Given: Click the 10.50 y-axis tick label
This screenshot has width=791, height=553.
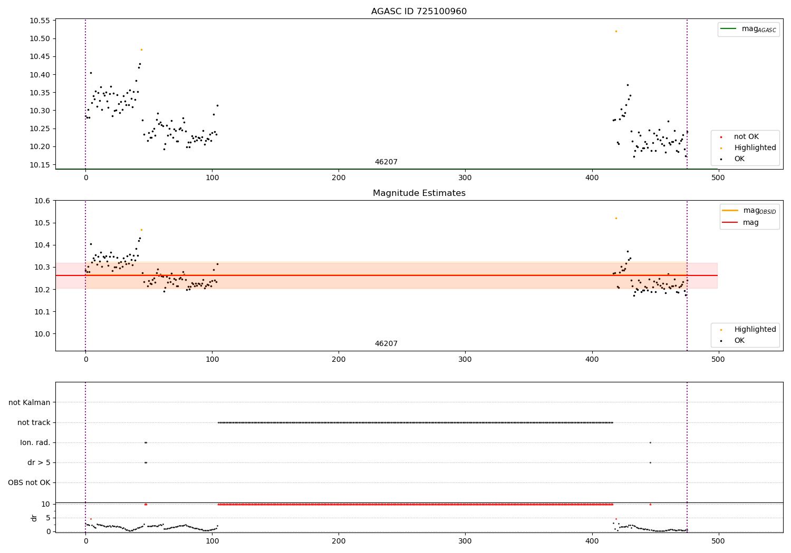Looking at the screenshot, I should 40,39.
